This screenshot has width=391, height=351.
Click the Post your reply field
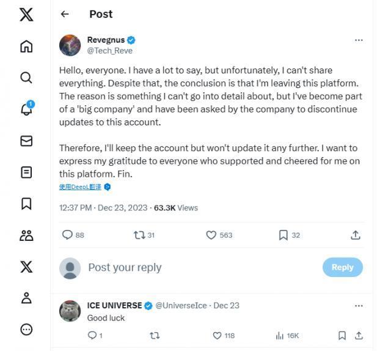183,267
